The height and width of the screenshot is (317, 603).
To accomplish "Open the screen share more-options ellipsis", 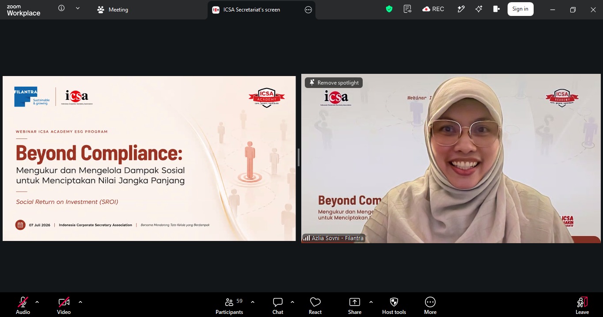I will point(308,10).
